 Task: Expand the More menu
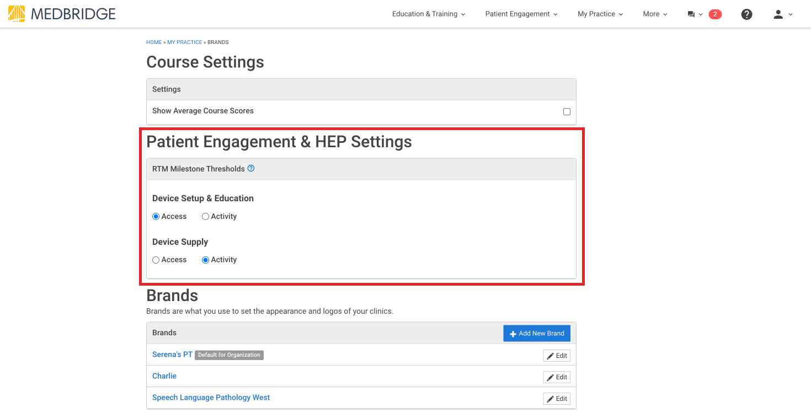655,14
